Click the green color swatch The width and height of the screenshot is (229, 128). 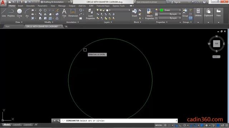161,10
